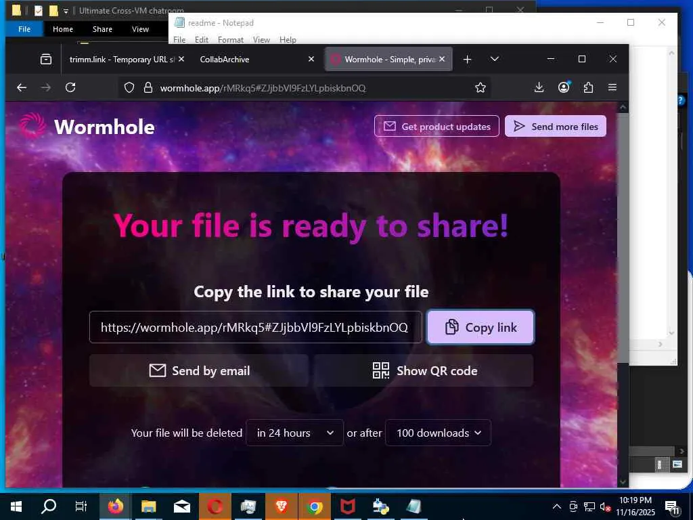The image size is (693, 520).
Task: Open a new Firefox tab with plus
Action: 467,60
